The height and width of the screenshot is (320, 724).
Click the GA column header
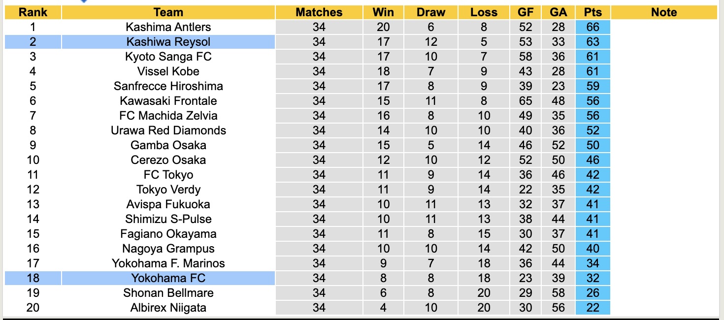tap(559, 12)
